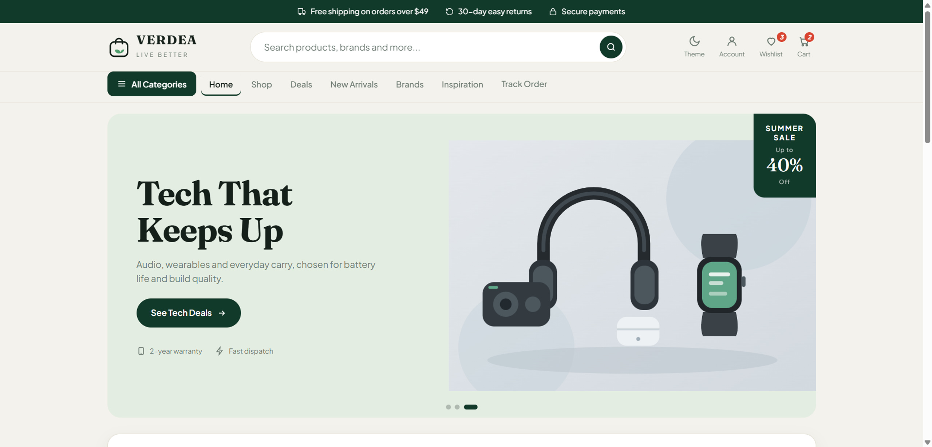
Task: Click the secure payments lock icon
Action: (552, 12)
